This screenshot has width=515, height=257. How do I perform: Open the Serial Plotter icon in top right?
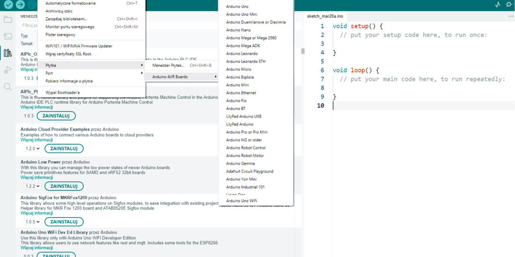(498, 5)
